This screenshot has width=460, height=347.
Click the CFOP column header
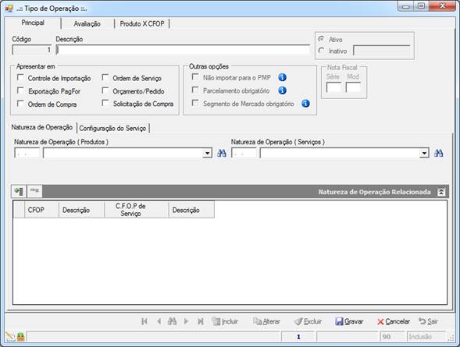click(x=41, y=210)
